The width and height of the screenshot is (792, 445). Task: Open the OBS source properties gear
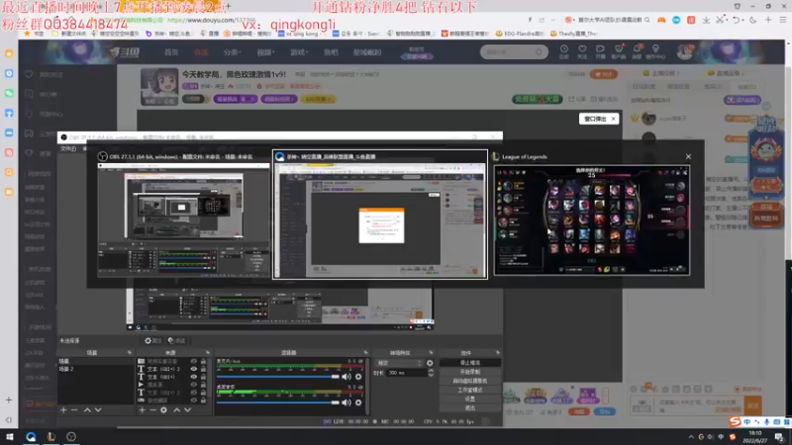point(163,410)
